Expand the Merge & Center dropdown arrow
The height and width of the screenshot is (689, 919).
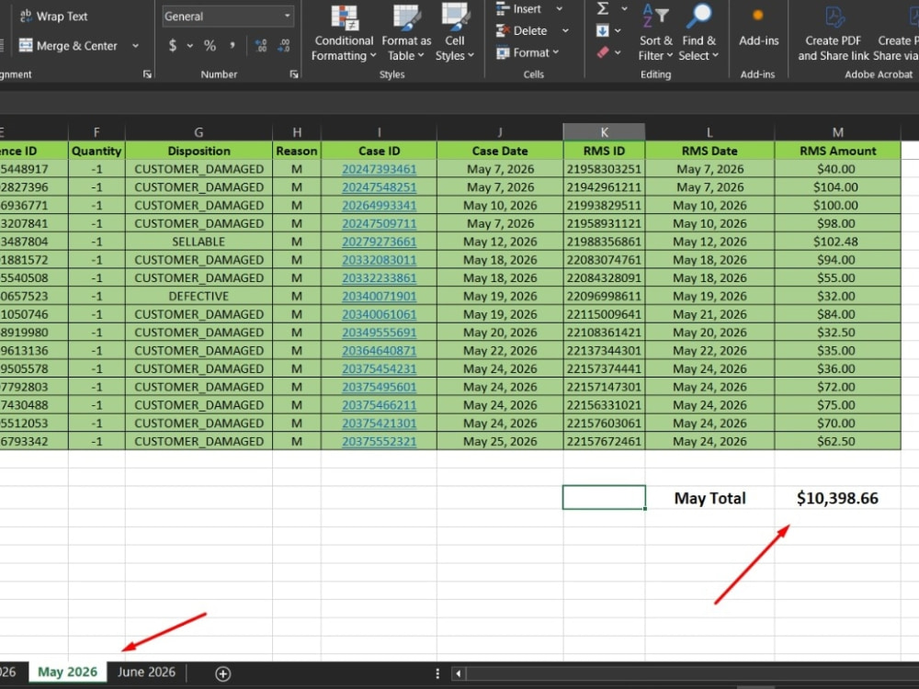135,46
